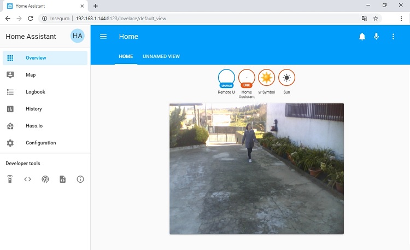The image size is (410, 250).
Task: Click the yr Symbol weather badge
Action: point(267,78)
